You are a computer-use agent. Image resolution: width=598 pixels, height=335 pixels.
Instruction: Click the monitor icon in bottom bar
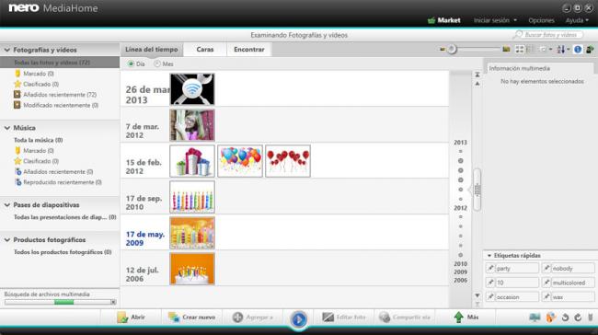535,318
